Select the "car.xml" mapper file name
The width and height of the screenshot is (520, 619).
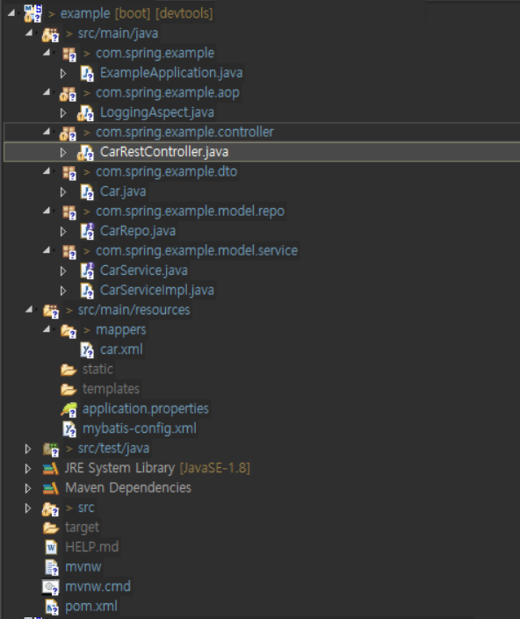coord(121,350)
